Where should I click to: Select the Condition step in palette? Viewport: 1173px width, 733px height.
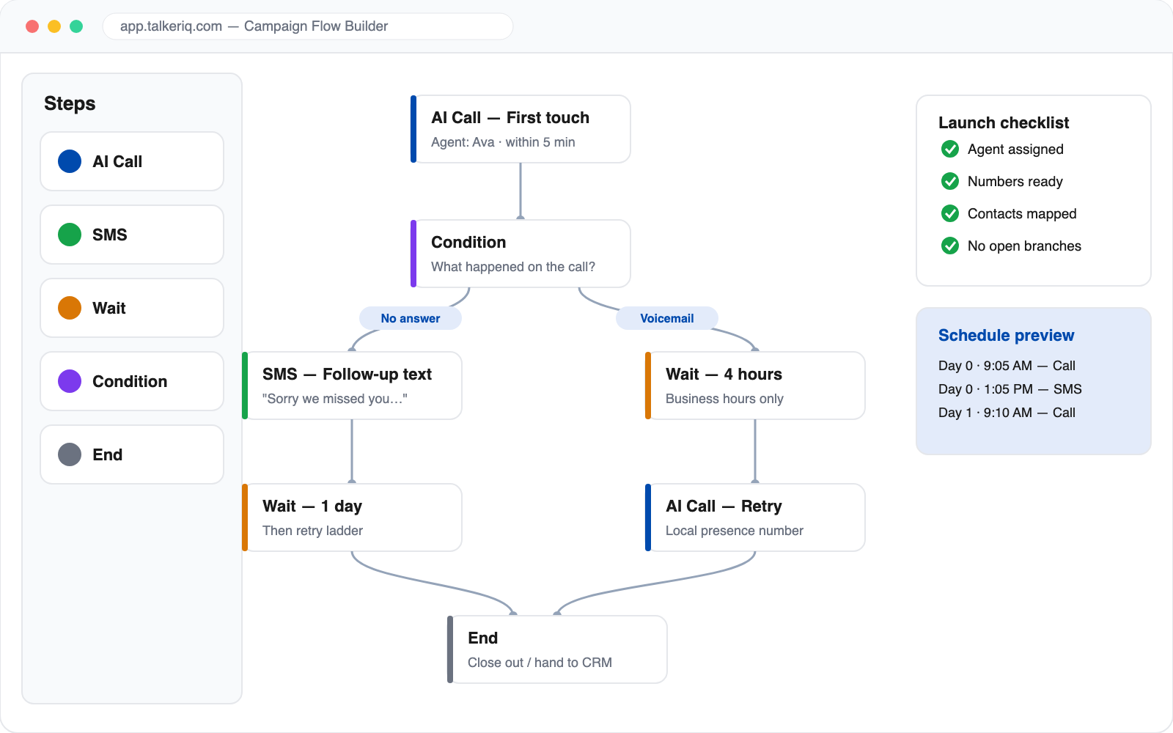point(132,381)
